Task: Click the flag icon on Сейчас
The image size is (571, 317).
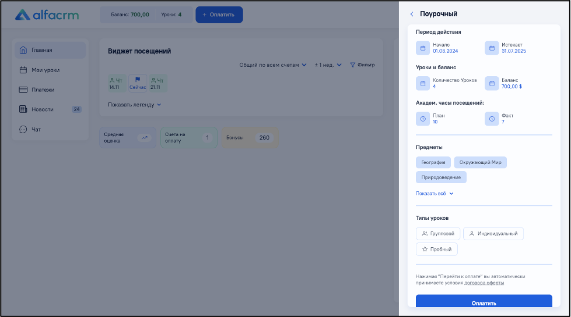Action: [138, 80]
